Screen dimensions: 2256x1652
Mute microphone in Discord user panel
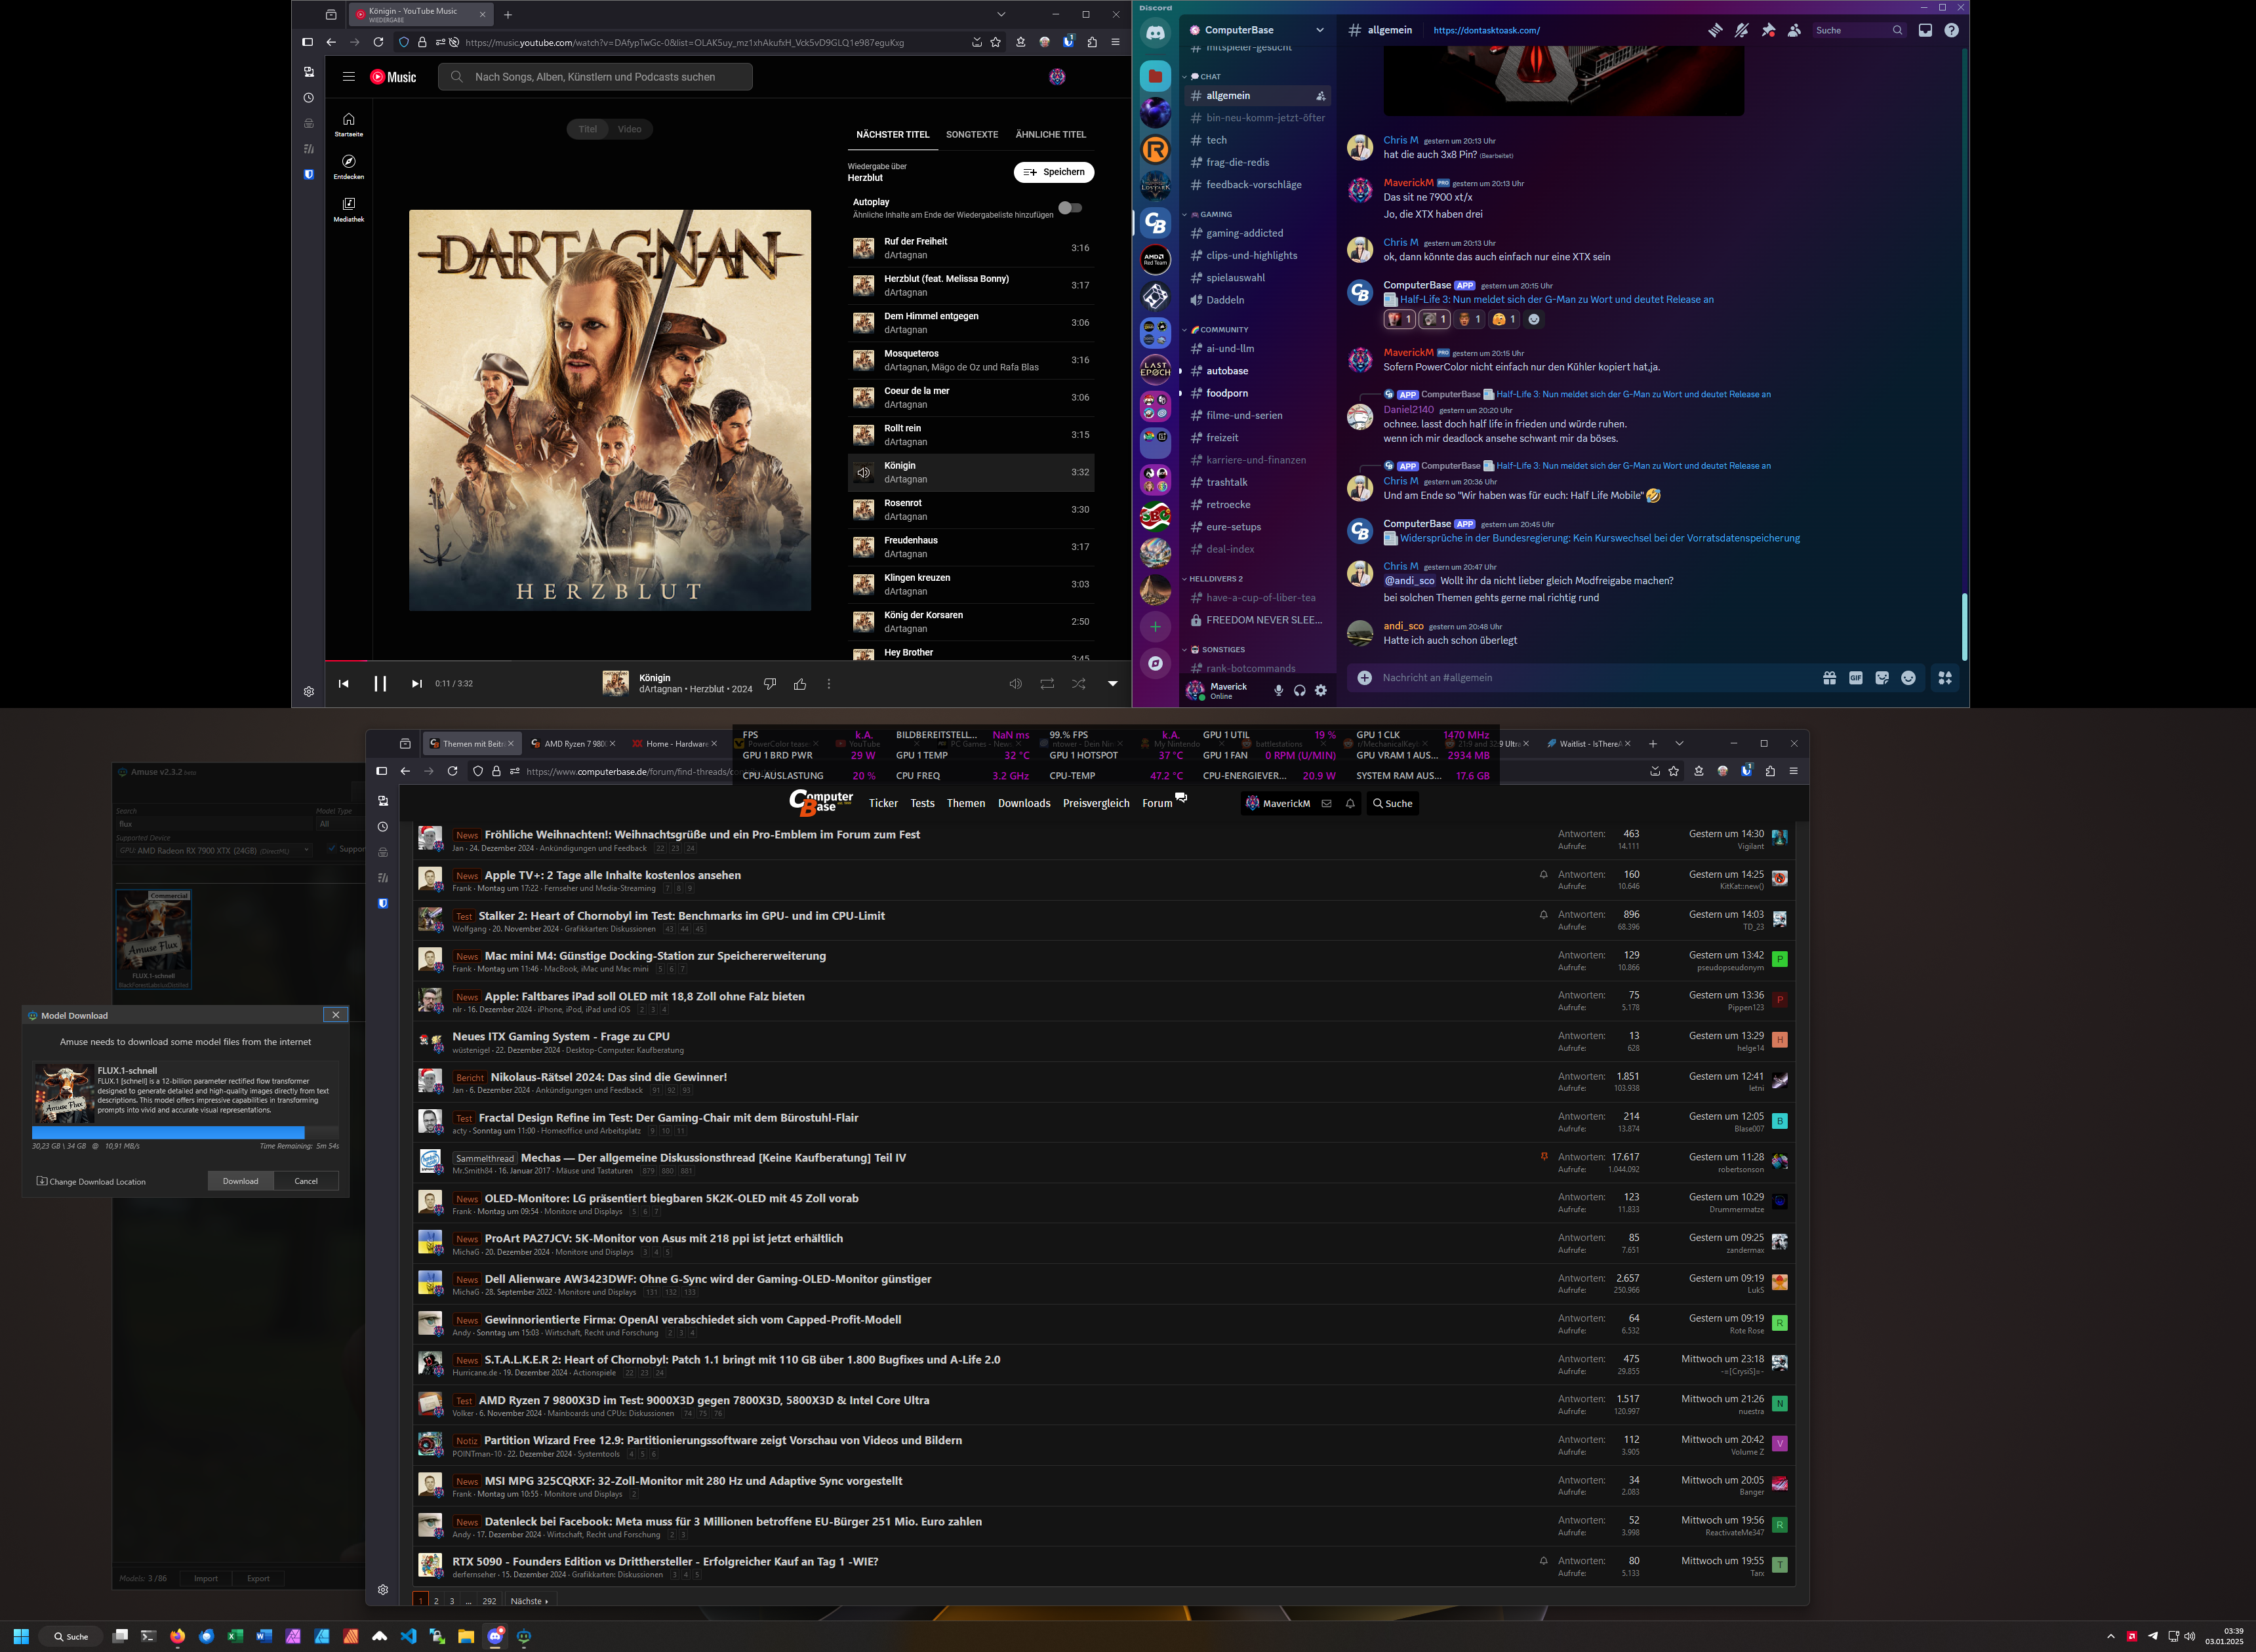(1278, 690)
